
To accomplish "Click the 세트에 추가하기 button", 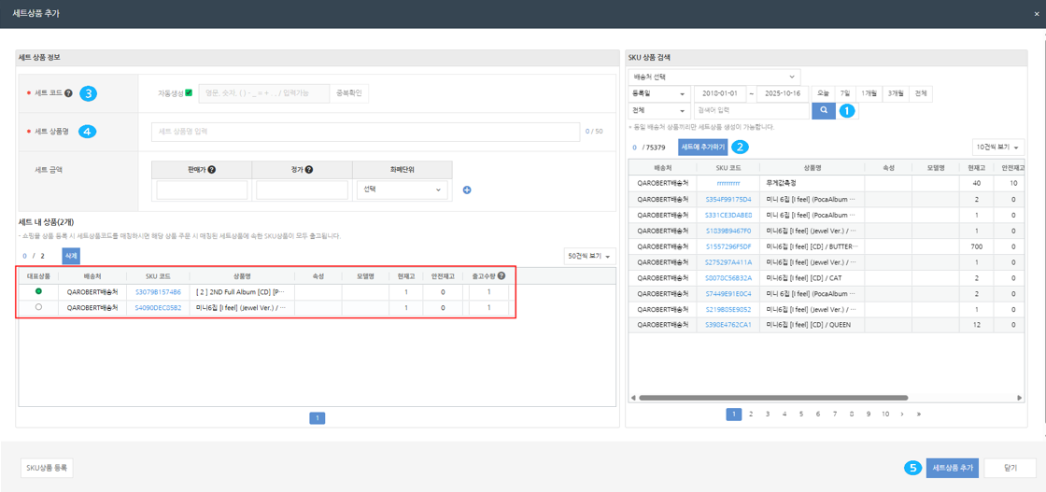I will point(702,147).
